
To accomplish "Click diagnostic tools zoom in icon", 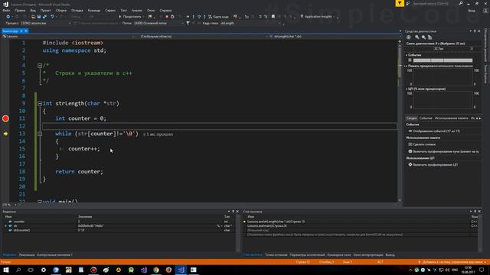I will 416,37.
